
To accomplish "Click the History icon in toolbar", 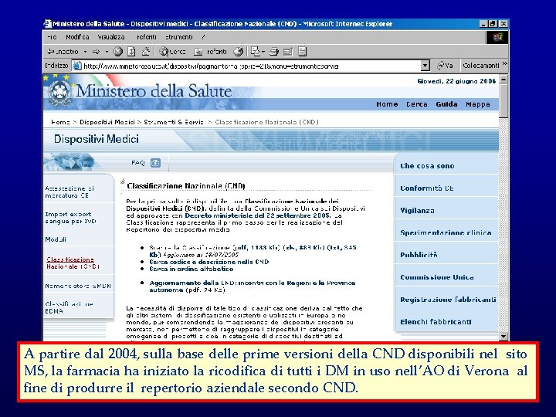I will tap(239, 52).
